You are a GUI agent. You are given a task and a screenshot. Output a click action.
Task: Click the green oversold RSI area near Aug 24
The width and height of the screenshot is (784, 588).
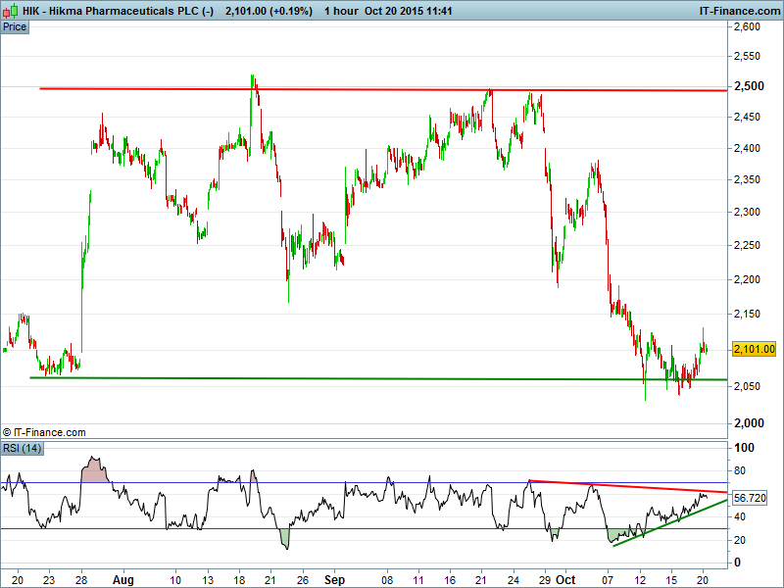point(285,537)
